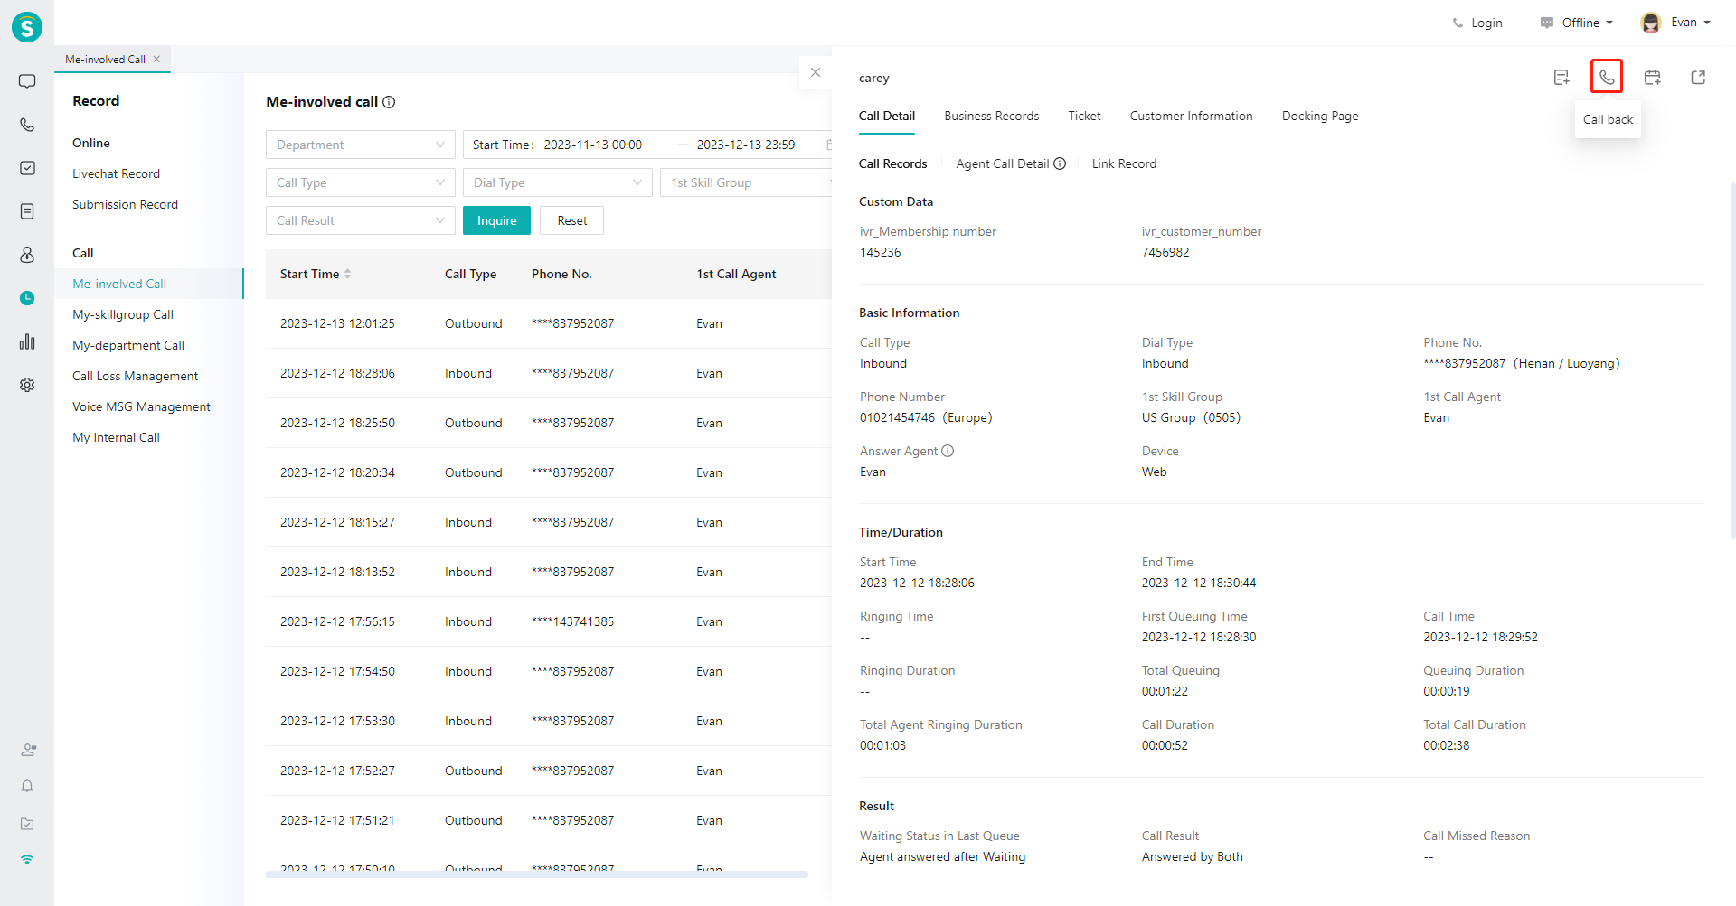Screen dimensions: 1736x906
Task: Open Call Loss Management
Action: tap(135, 376)
